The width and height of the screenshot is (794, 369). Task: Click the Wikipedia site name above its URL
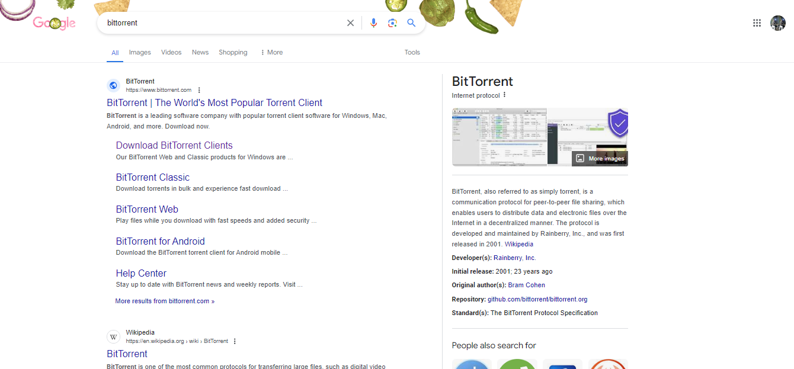[x=140, y=332]
